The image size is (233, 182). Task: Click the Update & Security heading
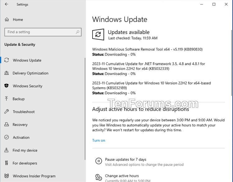[20, 44]
